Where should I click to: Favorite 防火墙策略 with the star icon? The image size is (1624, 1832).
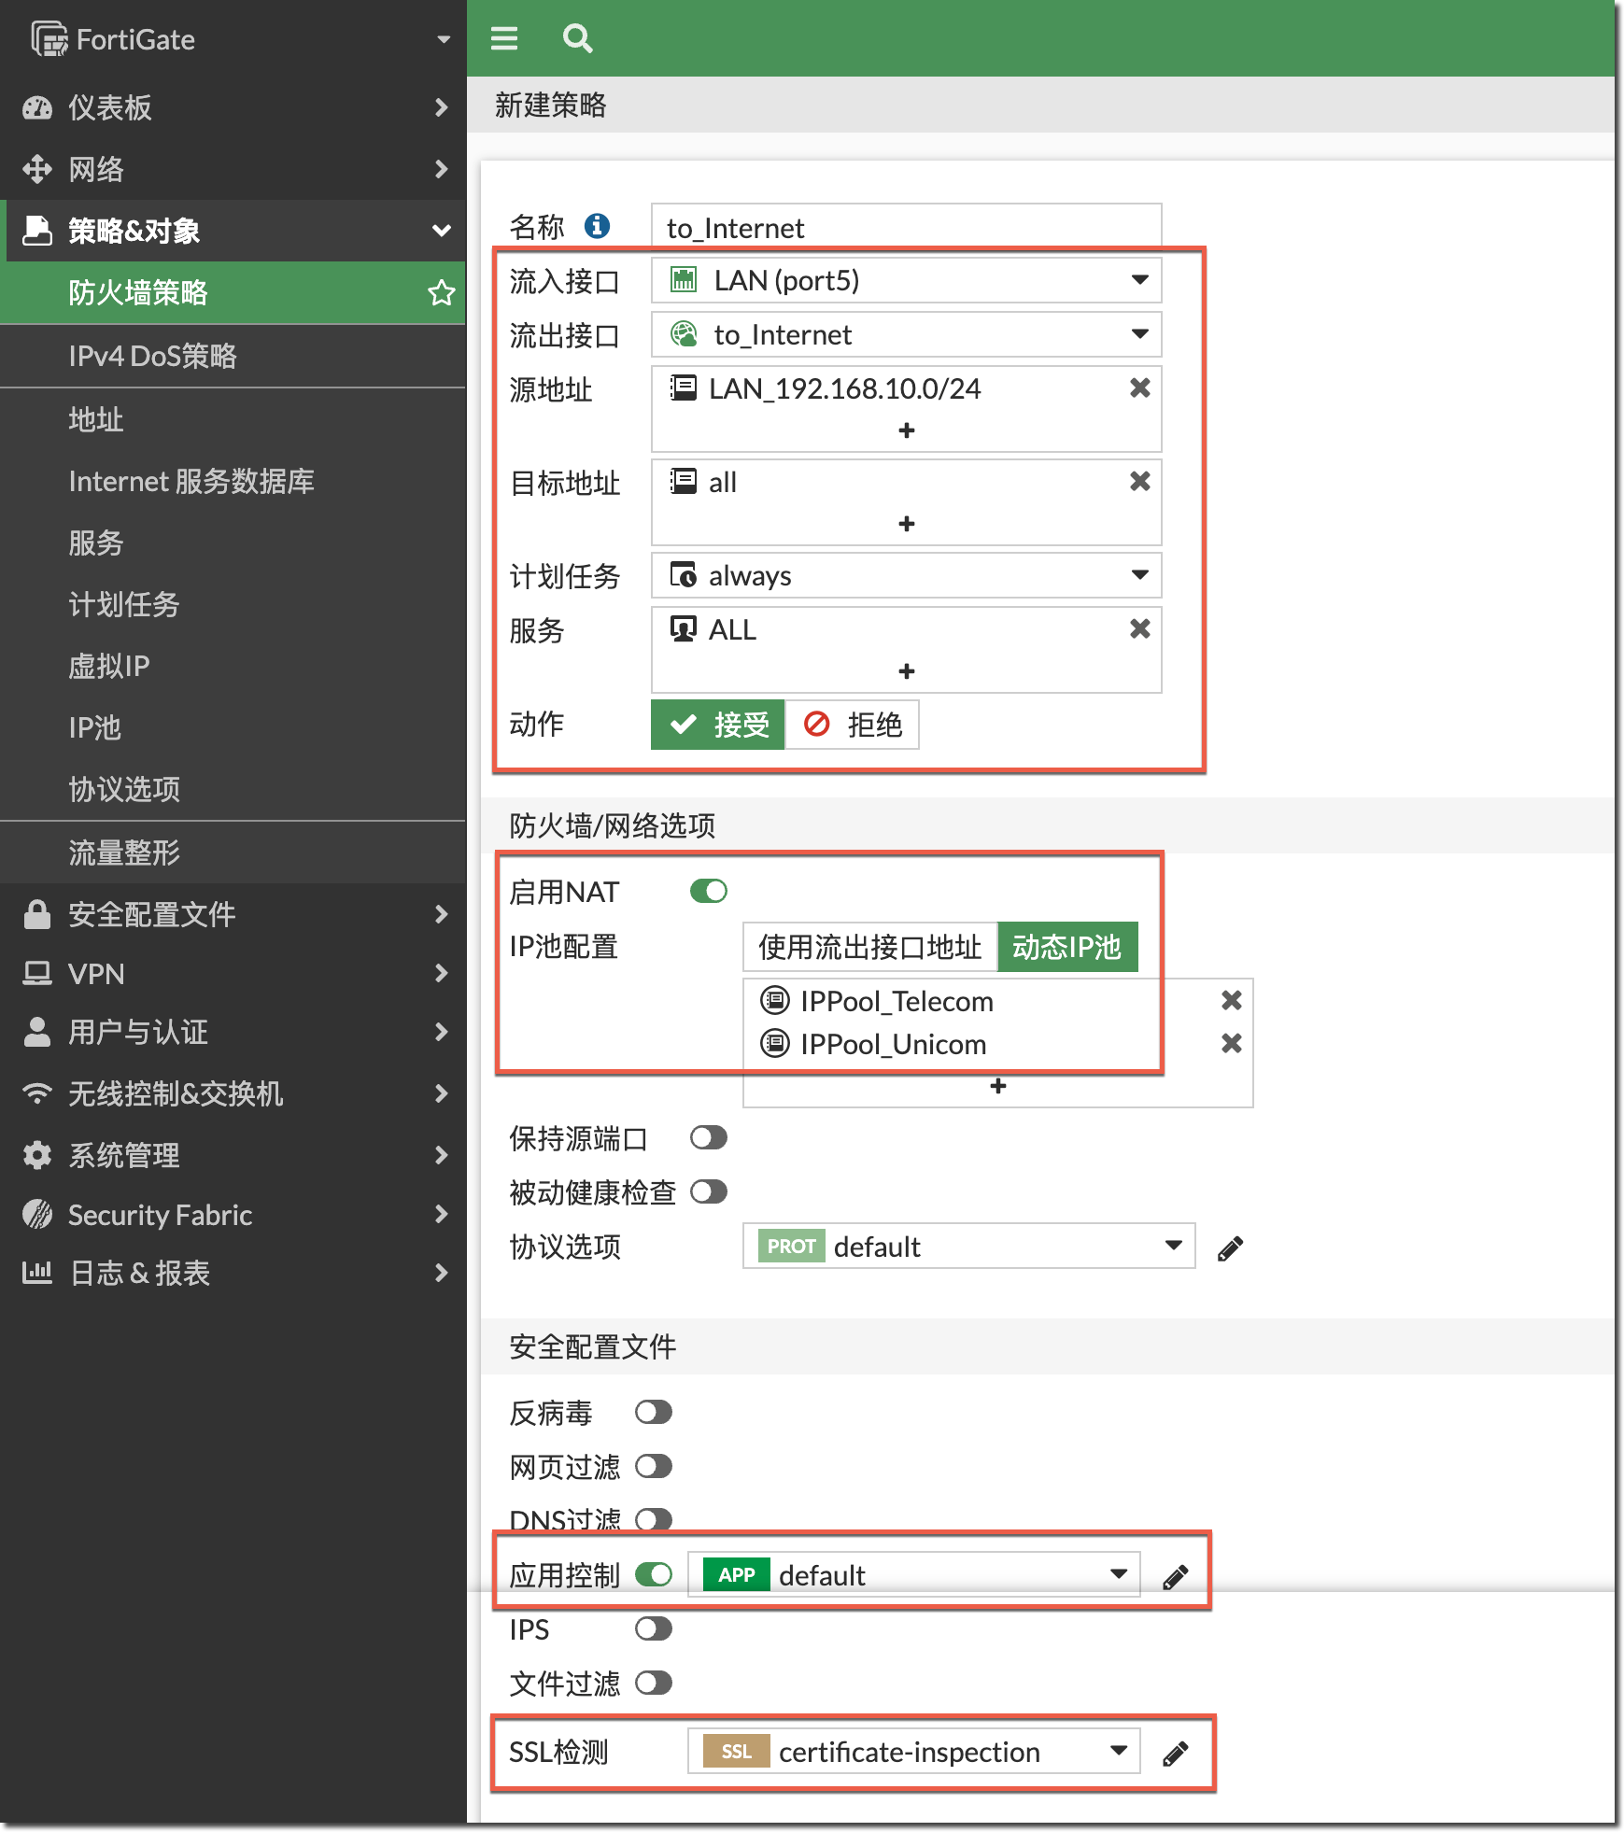coord(441,293)
